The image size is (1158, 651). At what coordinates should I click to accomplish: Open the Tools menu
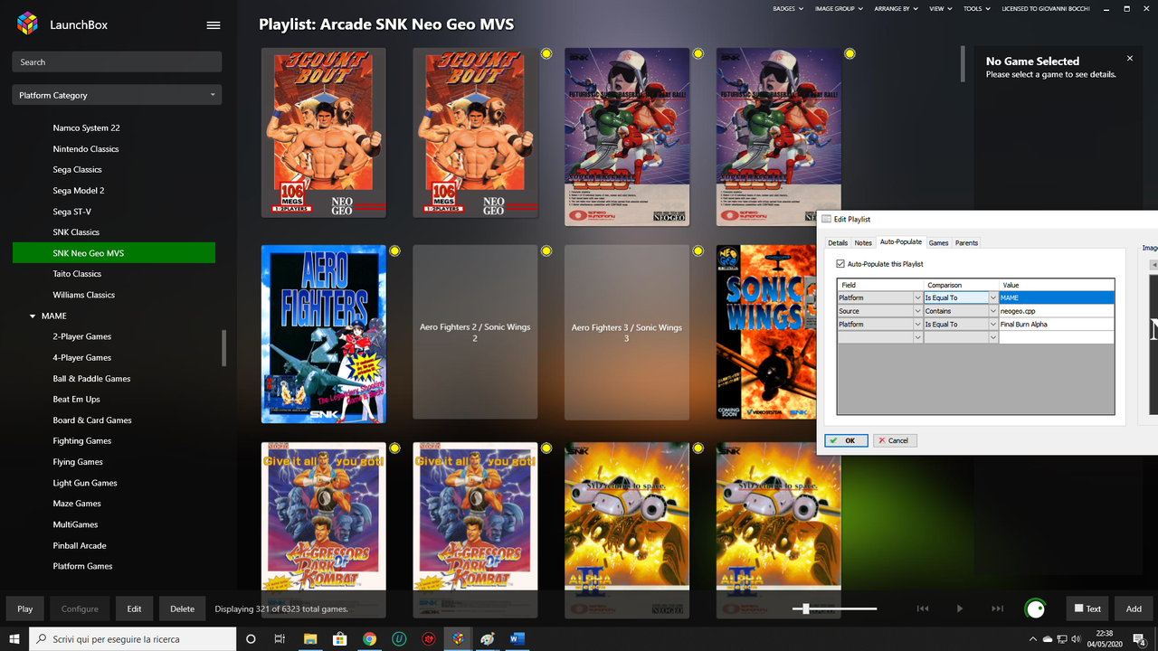(x=975, y=8)
